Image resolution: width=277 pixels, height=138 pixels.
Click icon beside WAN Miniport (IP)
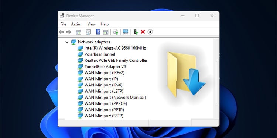click(80, 79)
